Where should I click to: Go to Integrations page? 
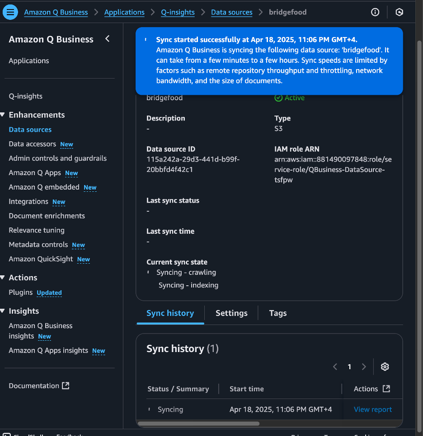(x=28, y=202)
